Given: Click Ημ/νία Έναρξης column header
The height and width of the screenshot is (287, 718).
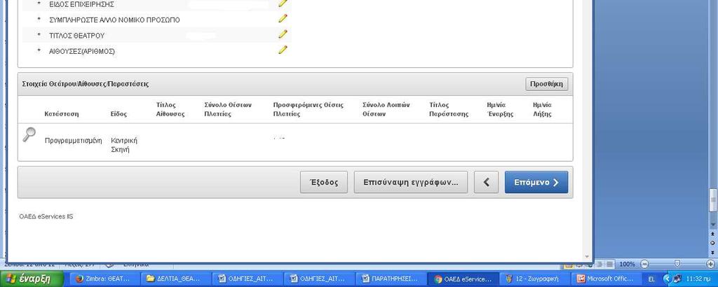Looking at the screenshot, I should pyautogui.click(x=500, y=109).
